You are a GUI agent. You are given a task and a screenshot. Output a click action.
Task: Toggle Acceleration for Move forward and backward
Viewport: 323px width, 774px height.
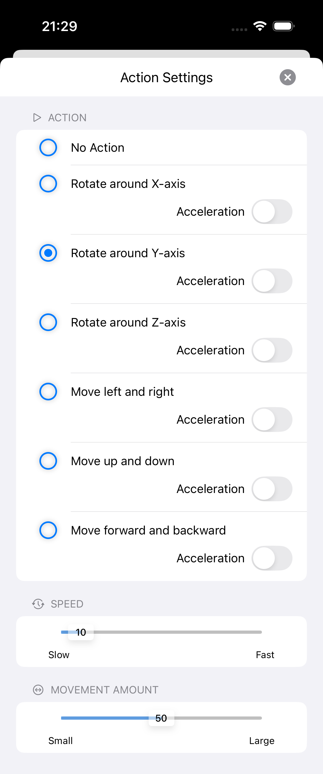[x=272, y=558]
